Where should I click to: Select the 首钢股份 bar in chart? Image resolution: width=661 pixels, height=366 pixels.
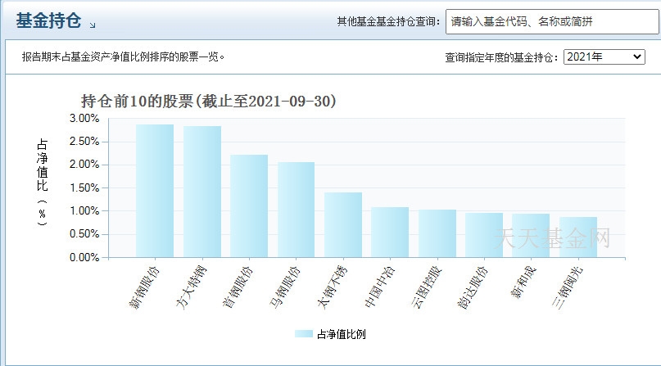[249, 206]
